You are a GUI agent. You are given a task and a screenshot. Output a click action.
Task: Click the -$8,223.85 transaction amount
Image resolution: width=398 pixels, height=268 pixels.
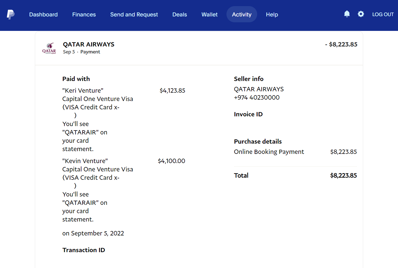pyautogui.click(x=341, y=44)
